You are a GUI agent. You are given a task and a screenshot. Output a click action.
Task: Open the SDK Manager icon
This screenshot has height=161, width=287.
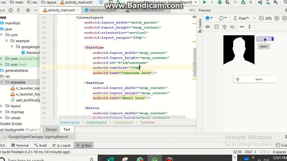(x=276, y=2)
